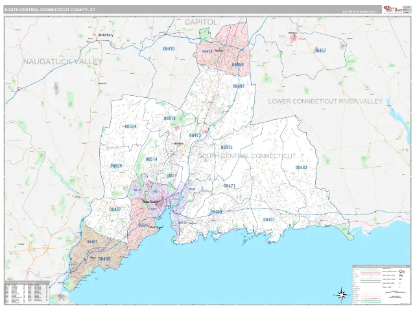Image resolution: width=415 pixels, height=311 pixels.
Task: Select ZIP code 06443 label
Action: [x=301, y=167]
